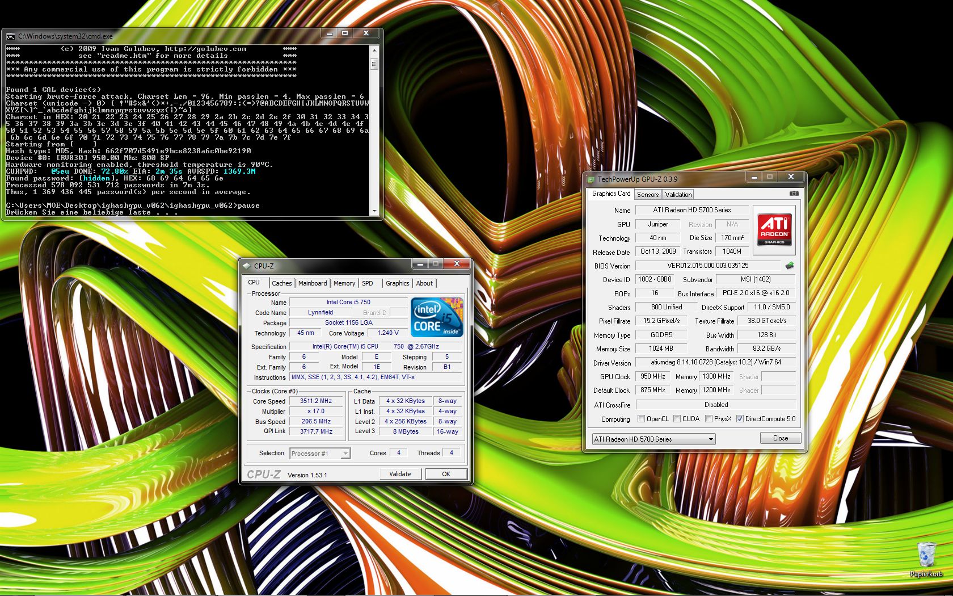Click the cmd window vertical scrollbar thumb
953x596 pixels.
(x=374, y=64)
